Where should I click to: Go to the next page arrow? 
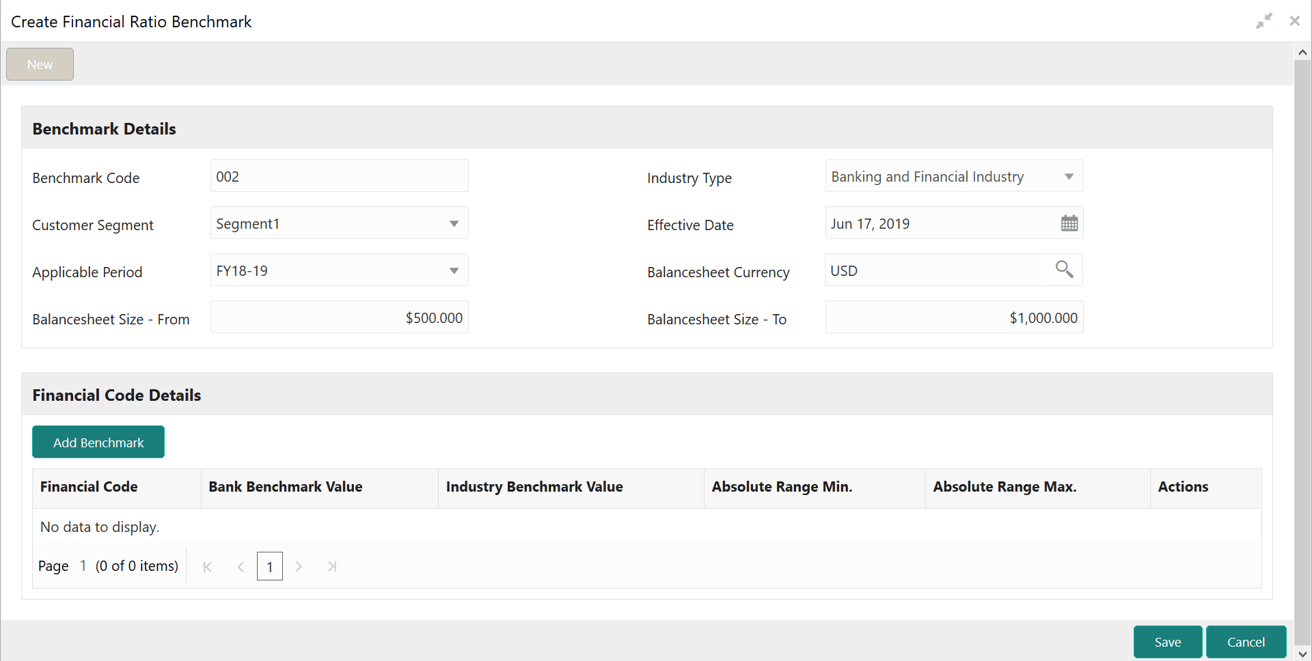pyautogui.click(x=299, y=567)
